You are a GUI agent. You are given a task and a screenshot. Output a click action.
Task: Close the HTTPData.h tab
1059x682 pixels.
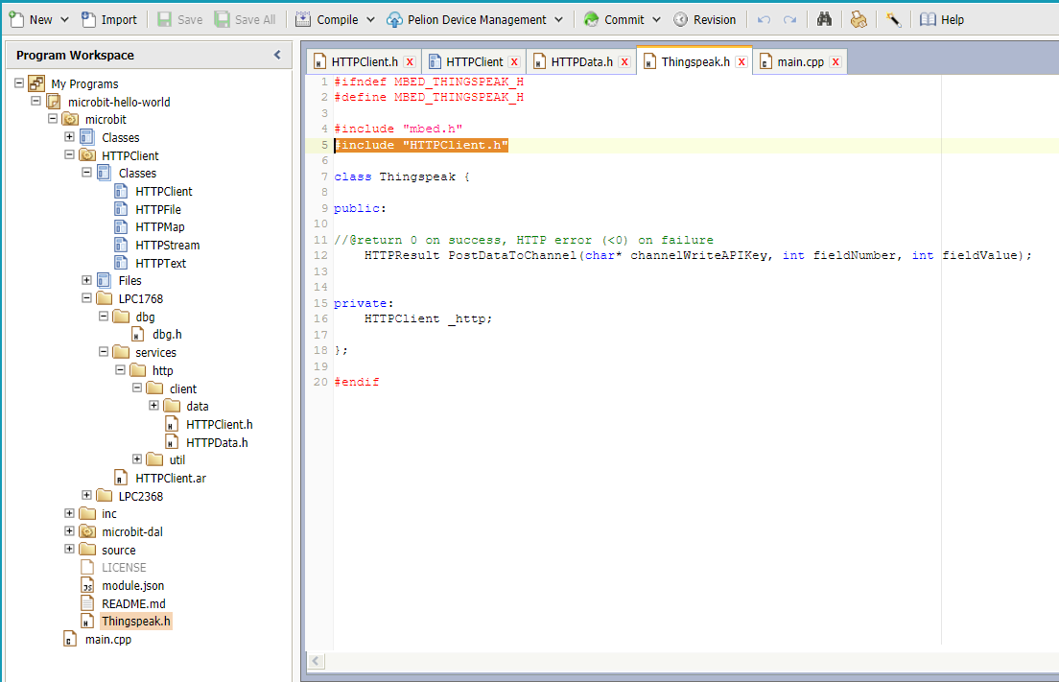click(624, 61)
